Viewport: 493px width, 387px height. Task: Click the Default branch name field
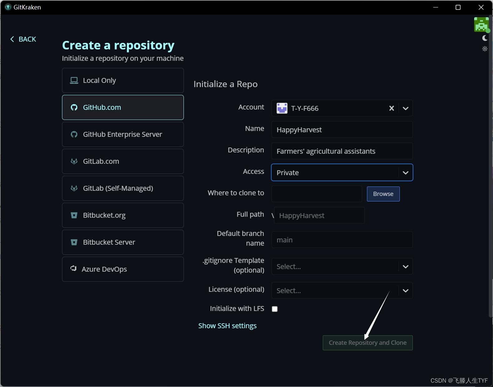(x=342, y=240)
